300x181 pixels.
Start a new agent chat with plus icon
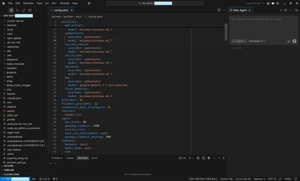[x=281, y=10]
